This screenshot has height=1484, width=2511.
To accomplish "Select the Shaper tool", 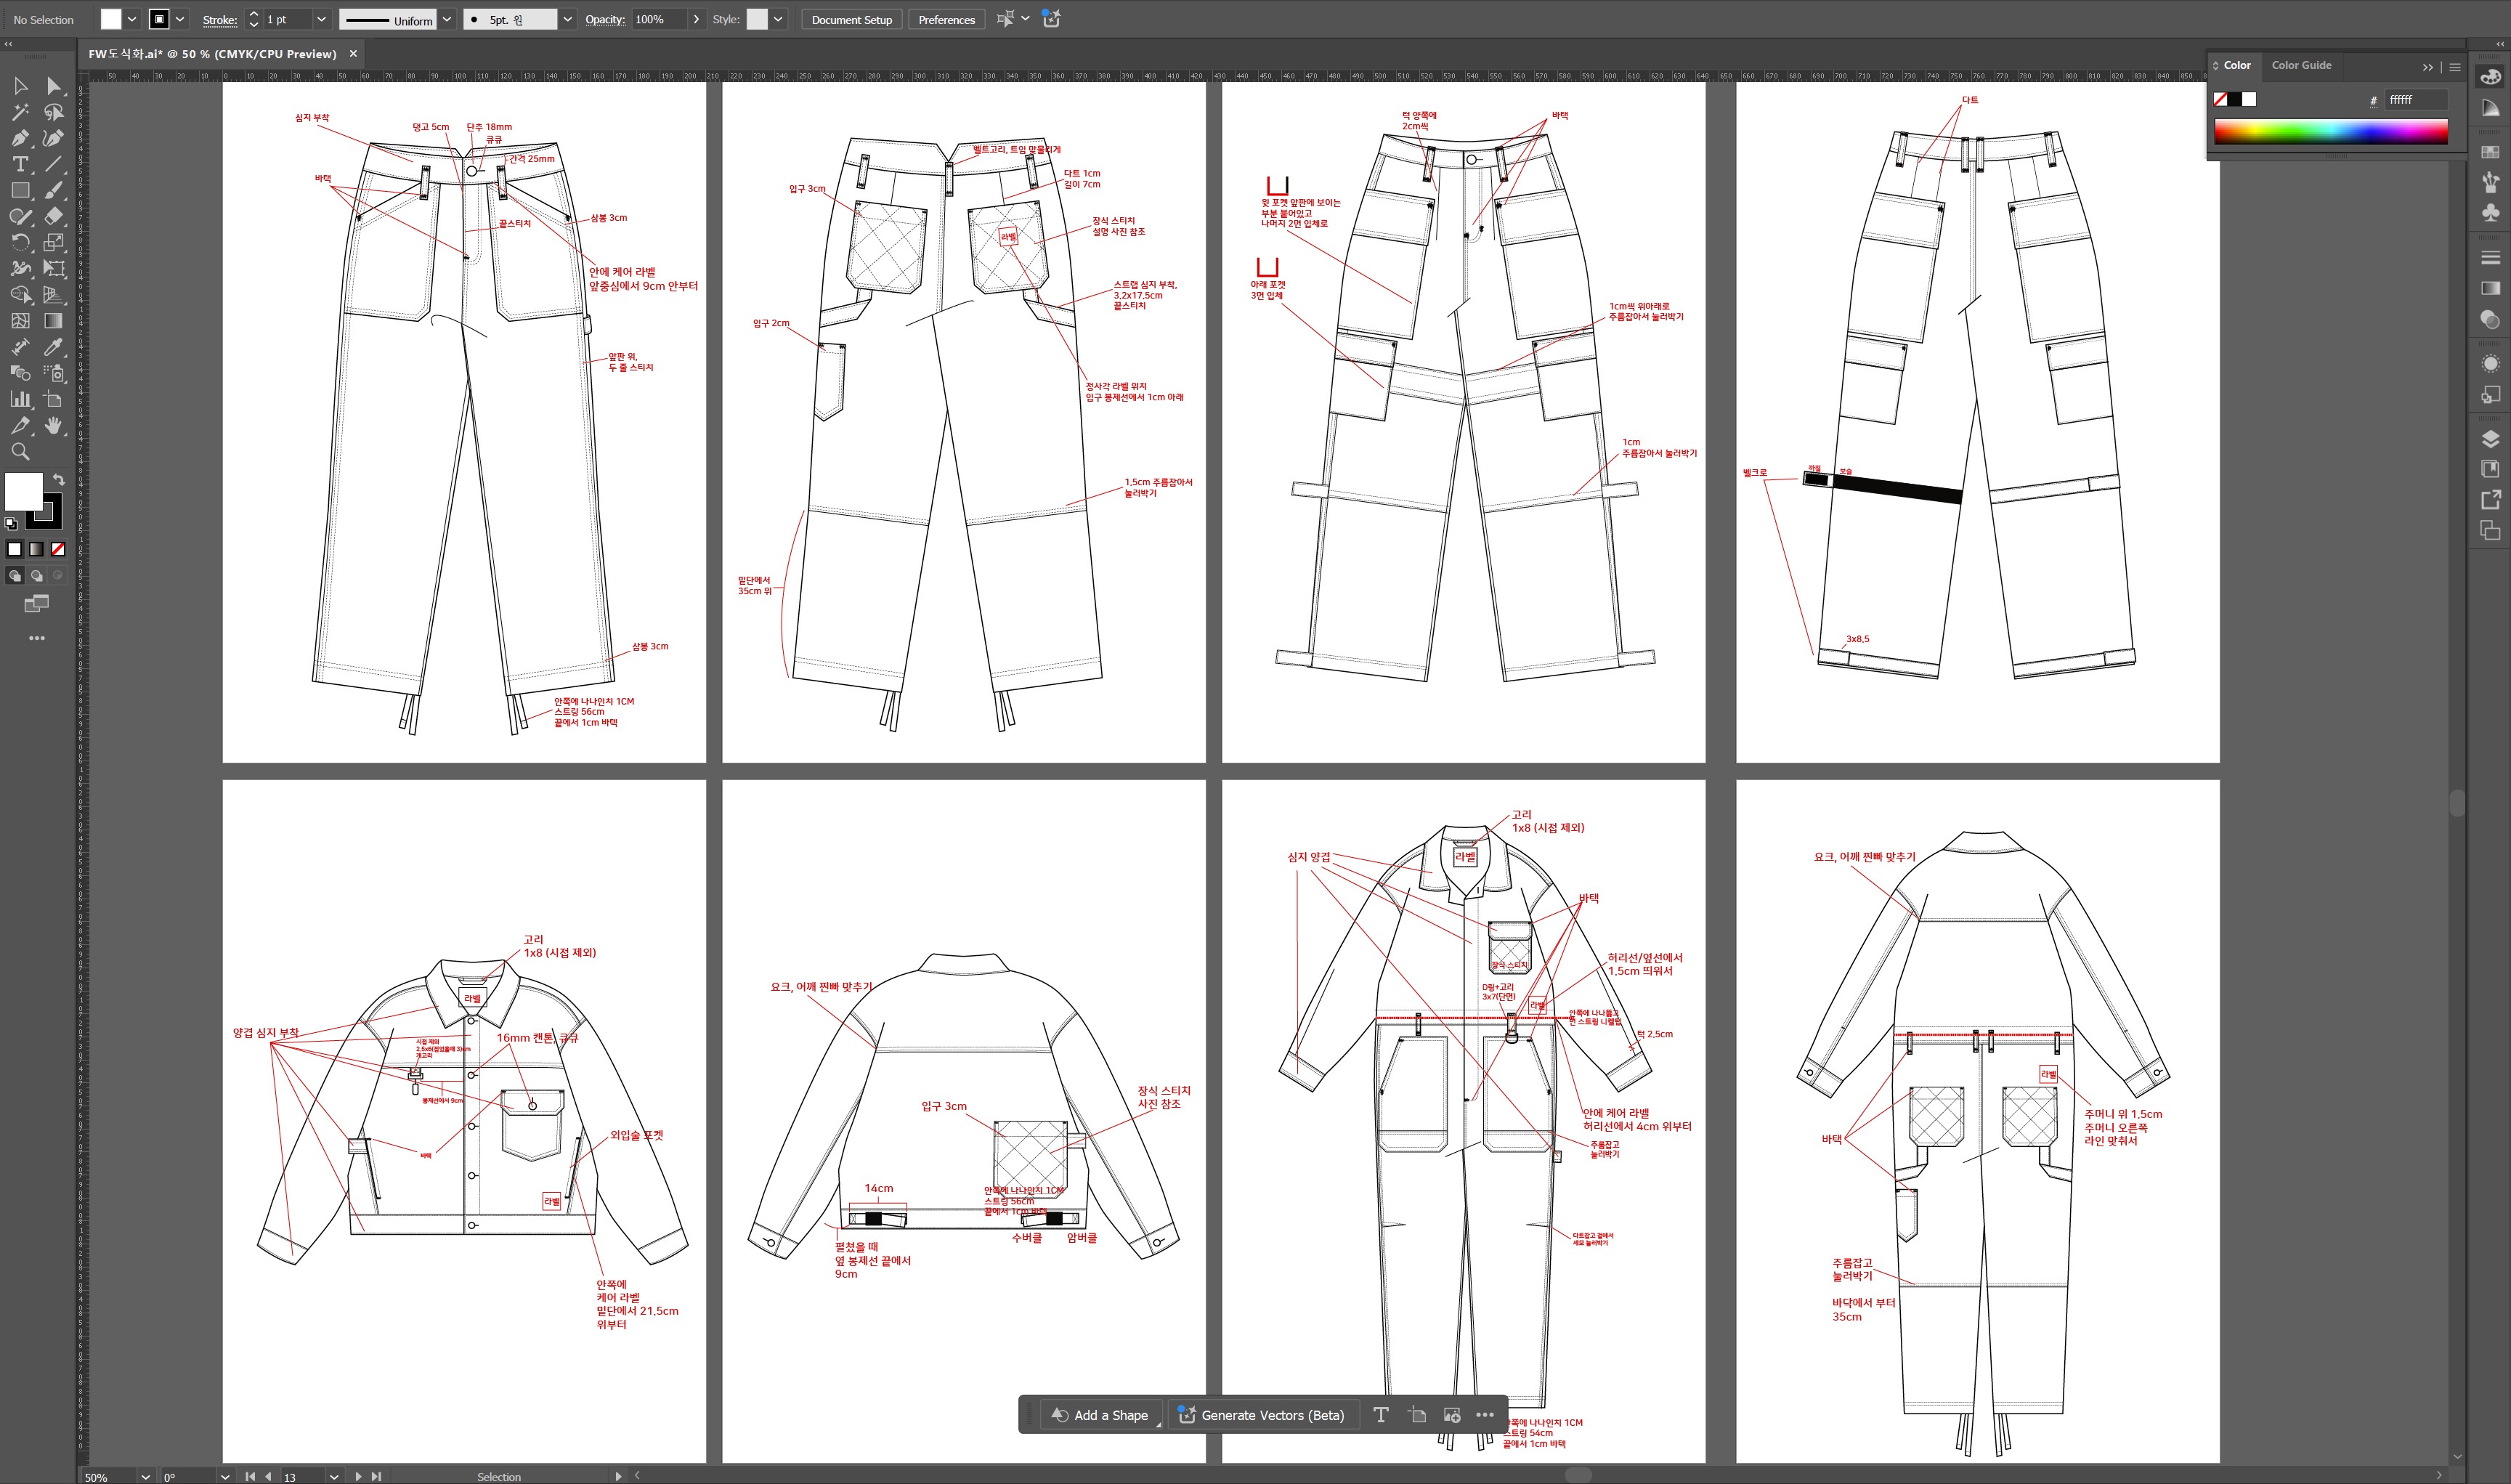I will [20, 216].
